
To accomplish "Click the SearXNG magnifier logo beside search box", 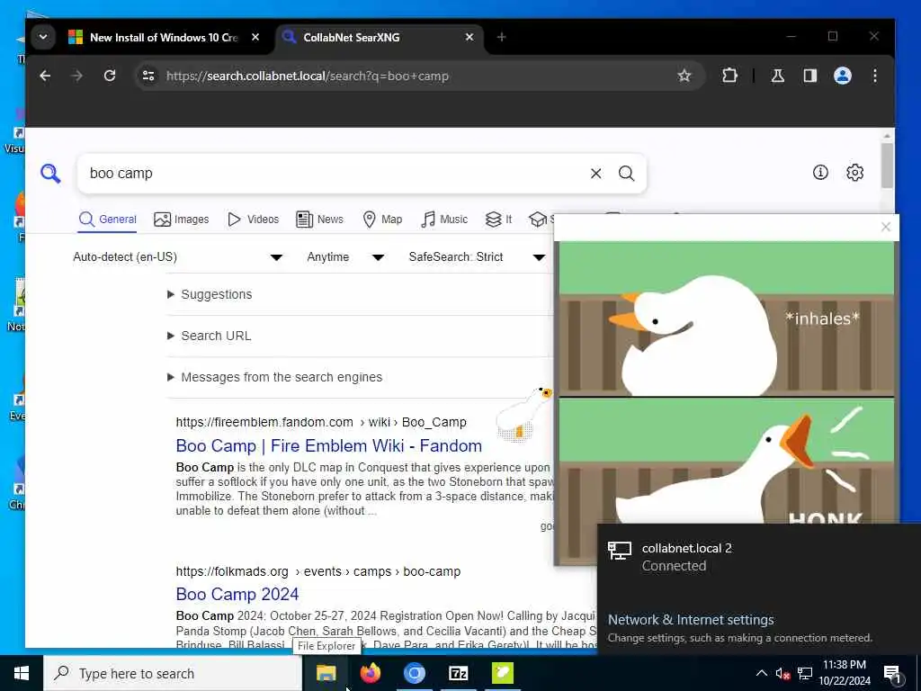I will [x=50, y=174].
